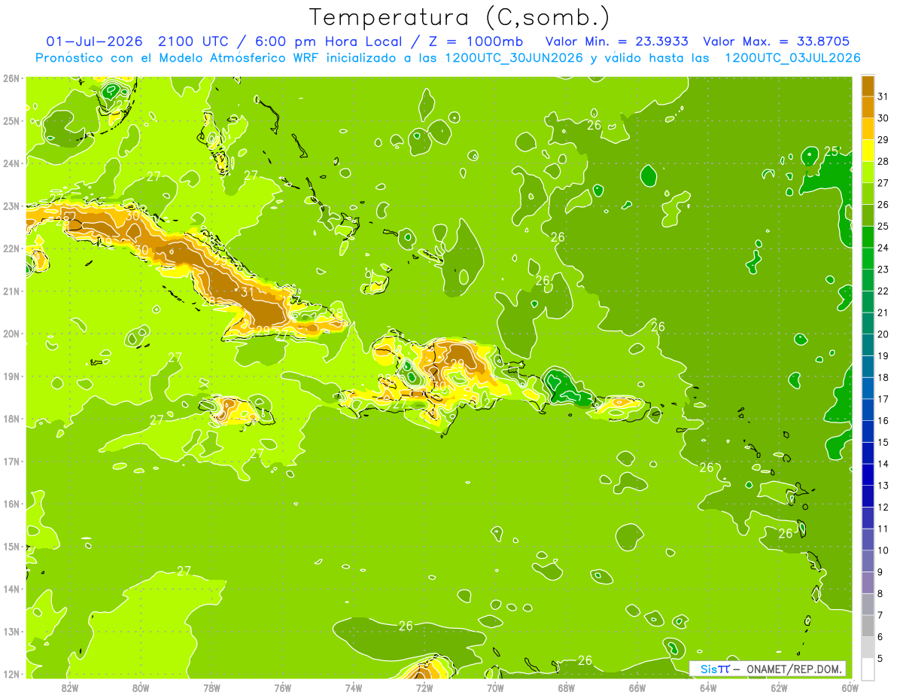Click the "2100 UTC" time text
The width and height of the screenshot is (903, 698).
(x=194, y=41)
